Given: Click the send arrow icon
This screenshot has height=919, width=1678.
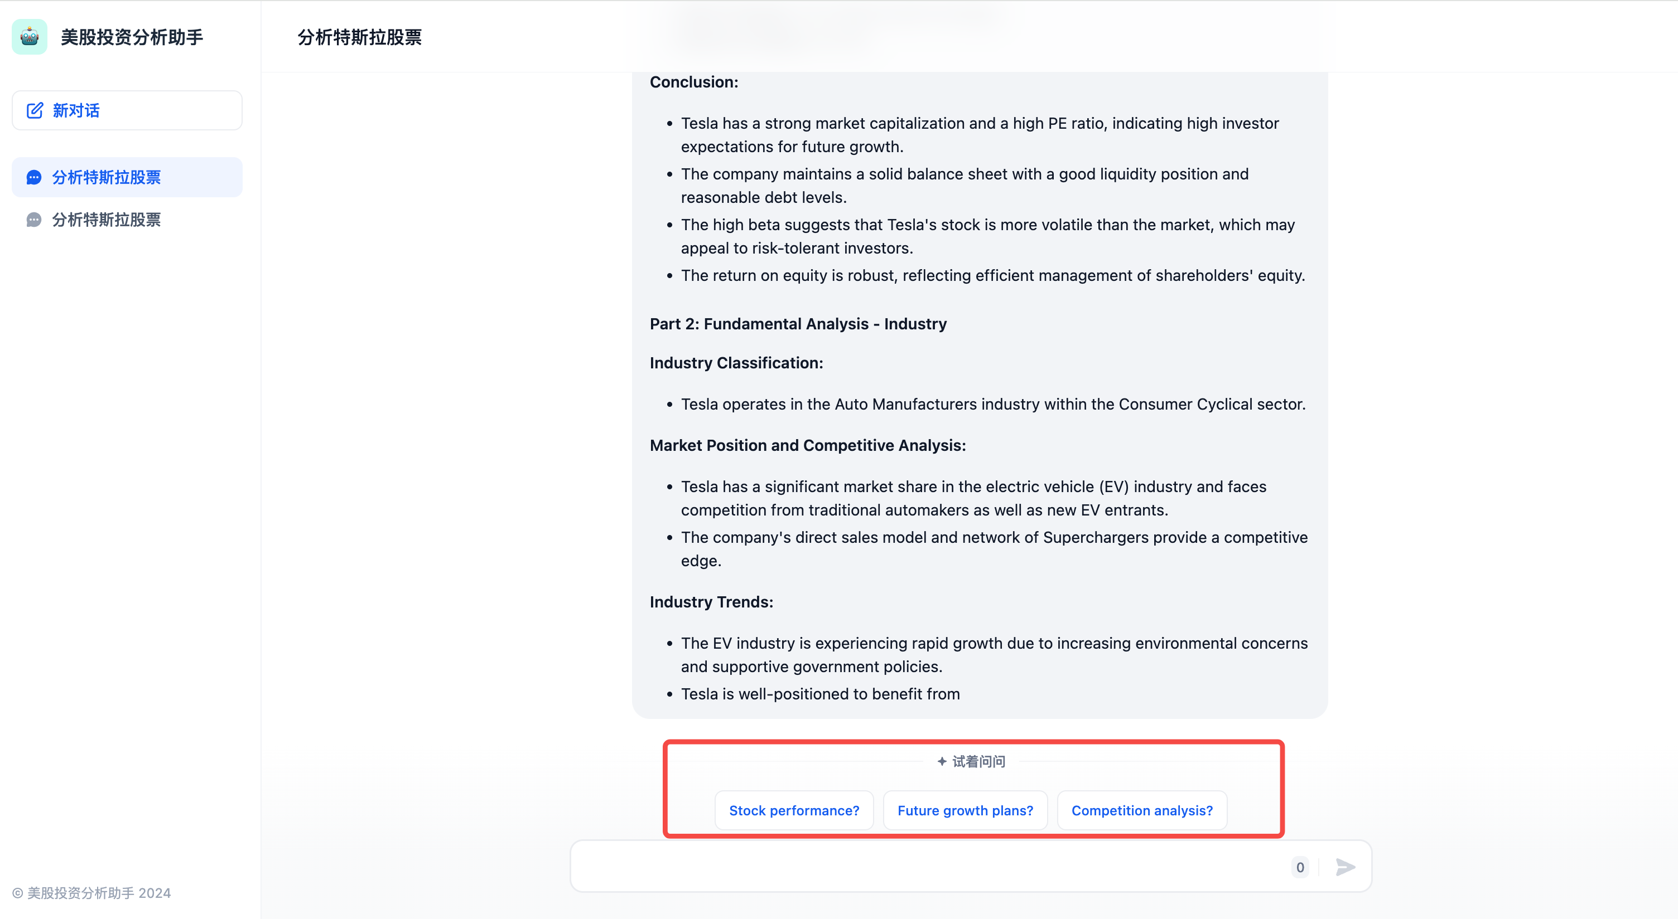Looking at the screenshot, I should tap(1345, 867).
